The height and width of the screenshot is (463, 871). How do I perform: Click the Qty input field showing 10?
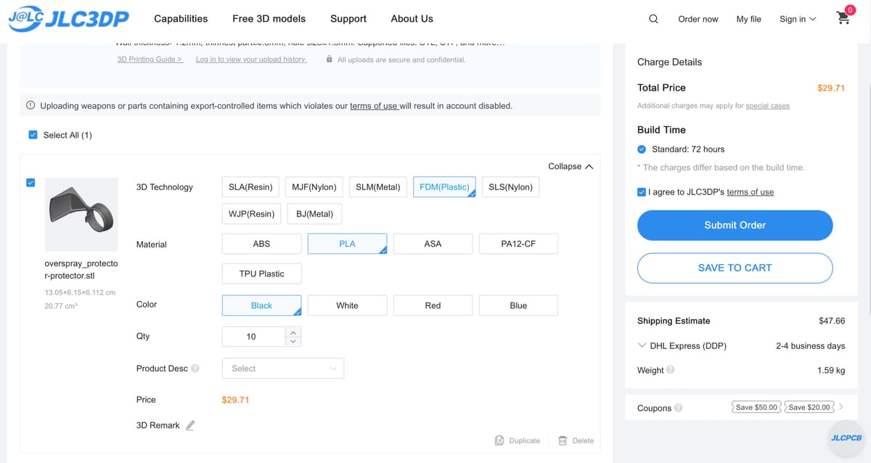[253, 337]
